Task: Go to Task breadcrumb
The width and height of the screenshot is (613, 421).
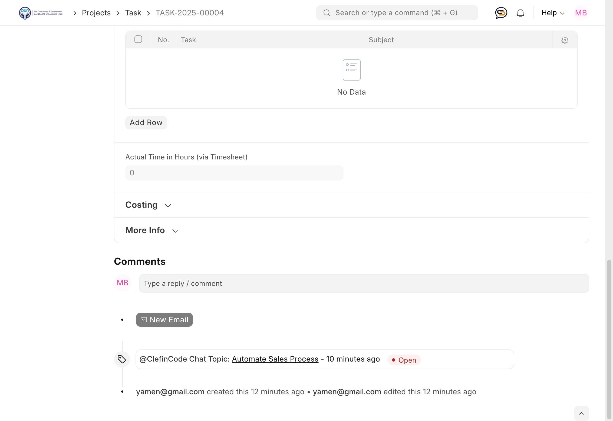Action: pos(133,13)
